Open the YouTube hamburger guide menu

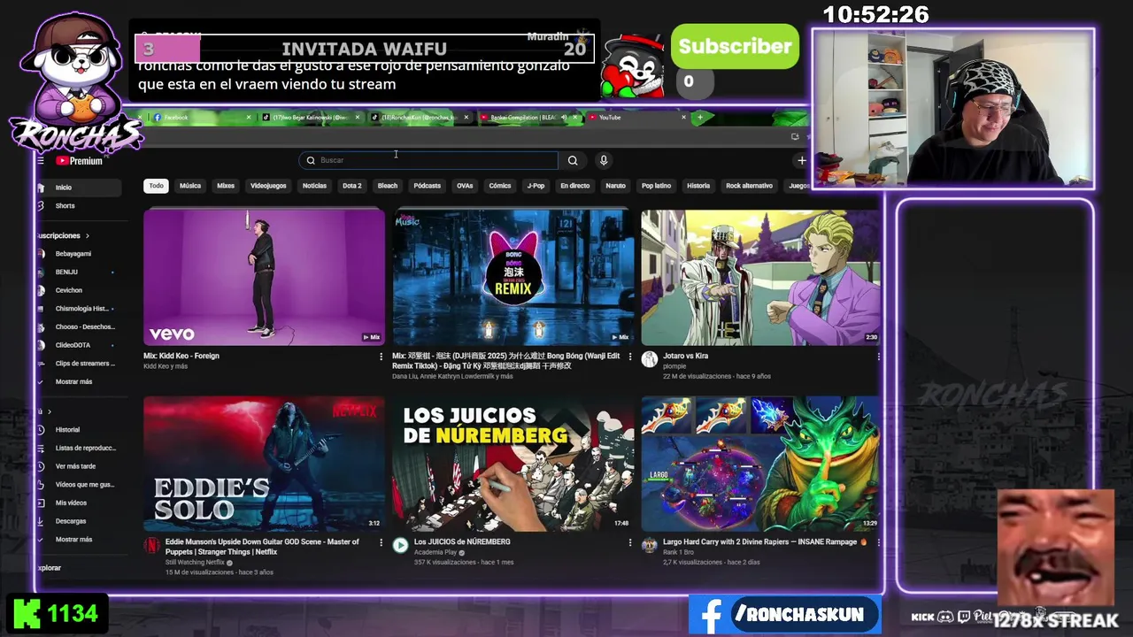tap(41, 161)
